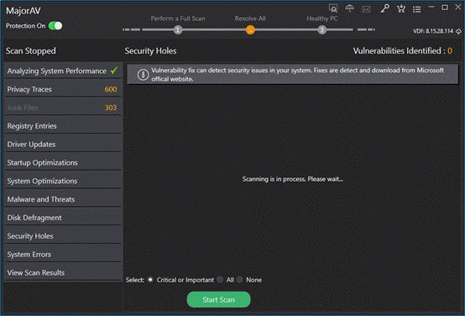Image resolution: width=465 pixels, height=316 pixels.
Task: Minimize the MajorAV window
Action: click(431, 7)
